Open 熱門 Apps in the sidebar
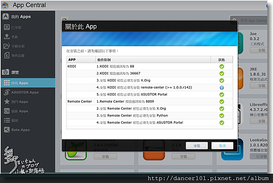 tap(20, 102)
